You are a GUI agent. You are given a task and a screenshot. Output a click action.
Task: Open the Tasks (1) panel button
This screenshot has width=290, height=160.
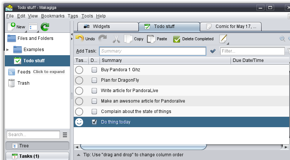(x=37, y=156)
